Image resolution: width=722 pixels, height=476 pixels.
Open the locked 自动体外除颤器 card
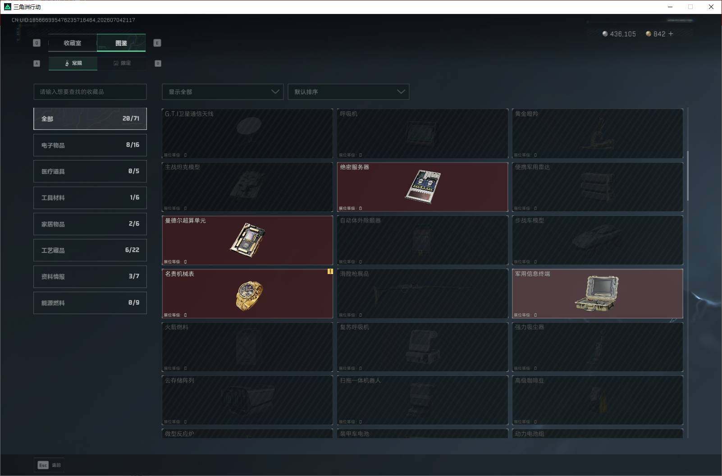(x=422, y=240)
